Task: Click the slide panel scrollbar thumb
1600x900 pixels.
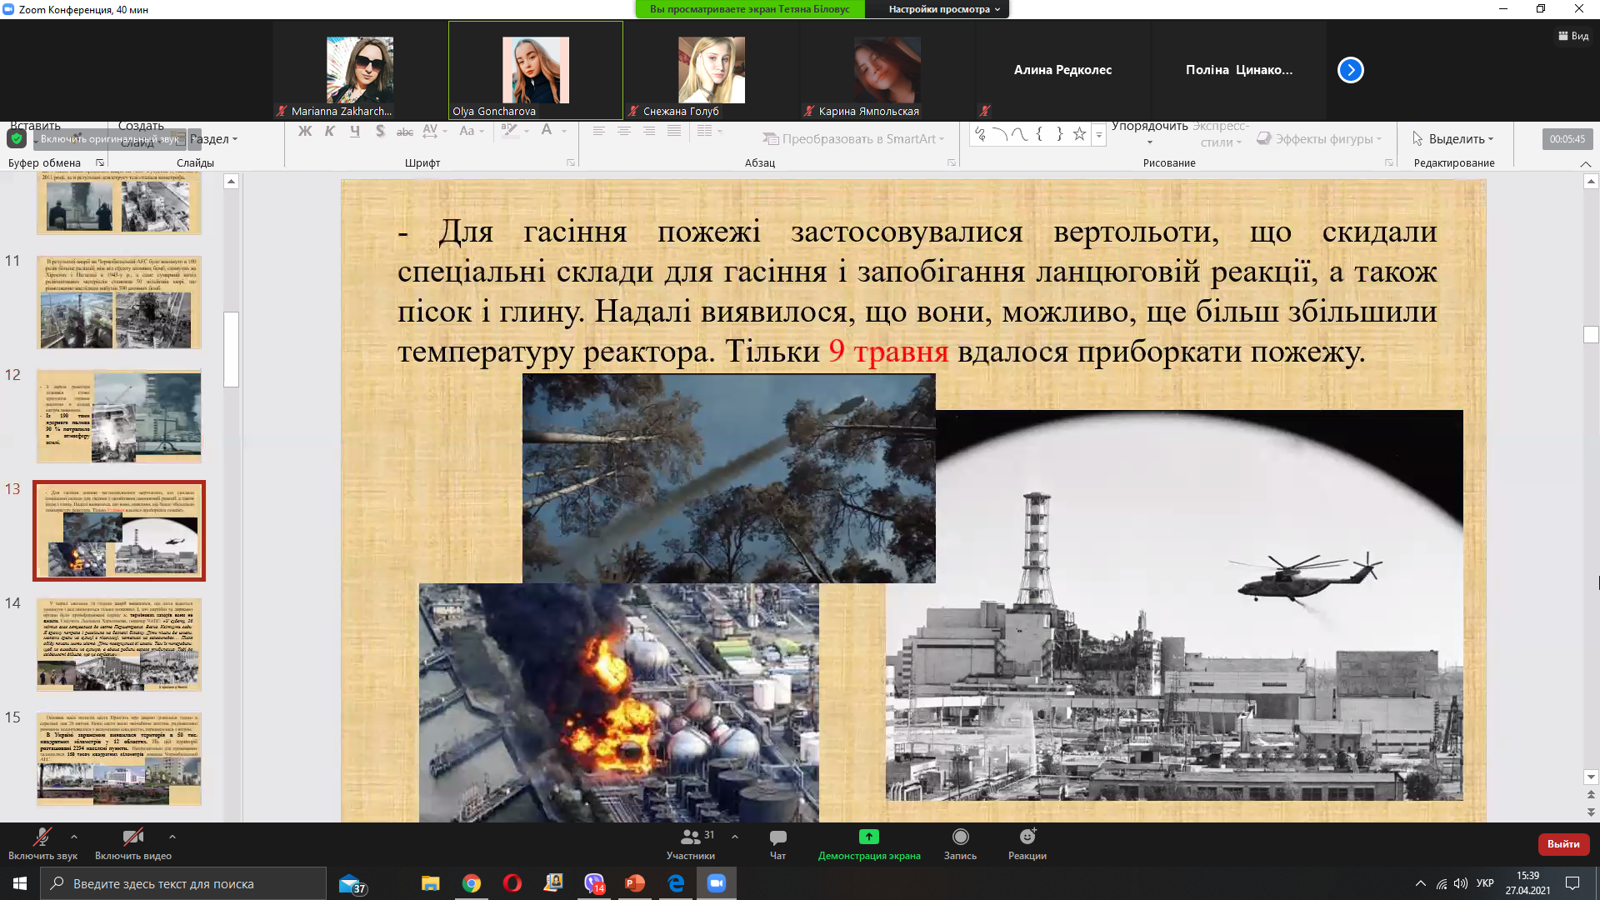Action: (232, 350)
